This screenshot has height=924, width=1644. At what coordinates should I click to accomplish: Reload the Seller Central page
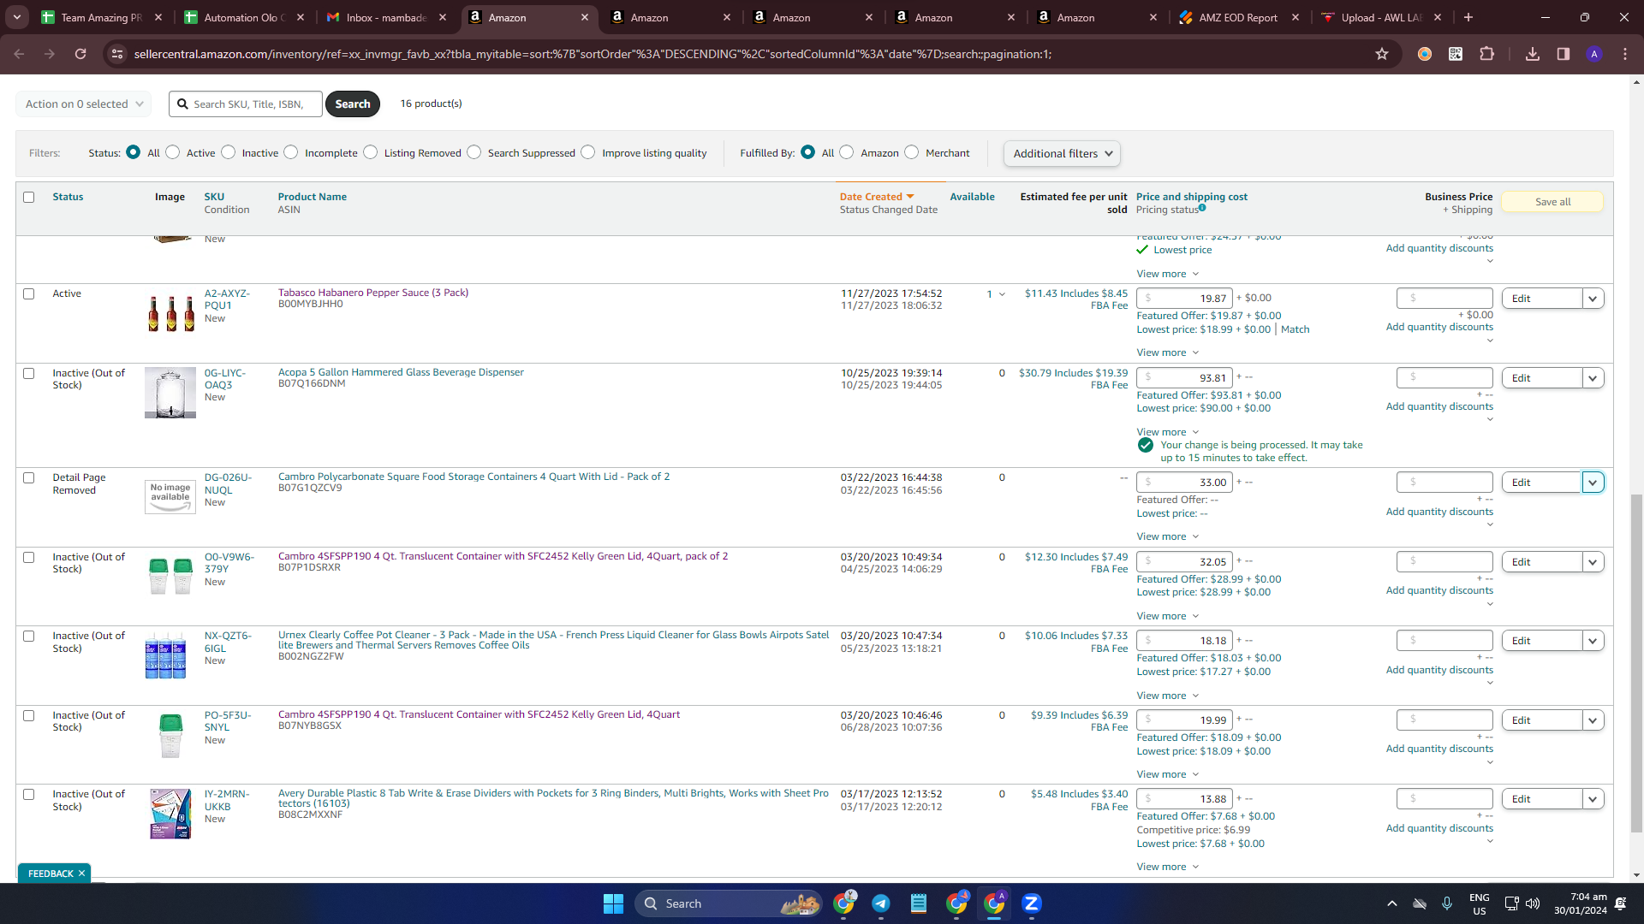pyautogui.click(x=80, y=54)
